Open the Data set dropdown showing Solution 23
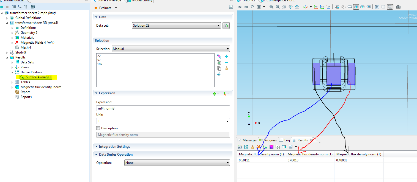Image resolution: width=417 pixels, height=182 pixels. point(176,26)
